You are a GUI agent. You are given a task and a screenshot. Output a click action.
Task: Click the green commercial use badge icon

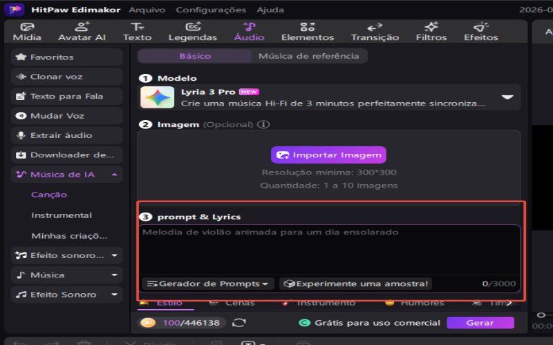(304, 323)
